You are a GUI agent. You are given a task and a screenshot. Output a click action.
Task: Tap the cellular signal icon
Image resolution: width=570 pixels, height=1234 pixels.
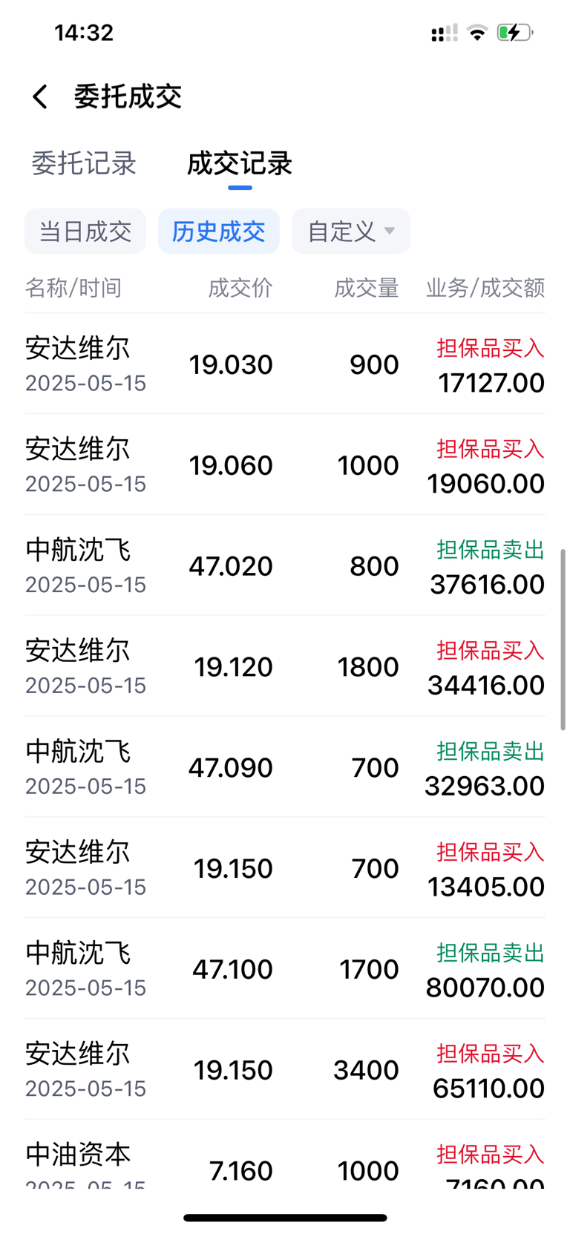coord(444,33)
